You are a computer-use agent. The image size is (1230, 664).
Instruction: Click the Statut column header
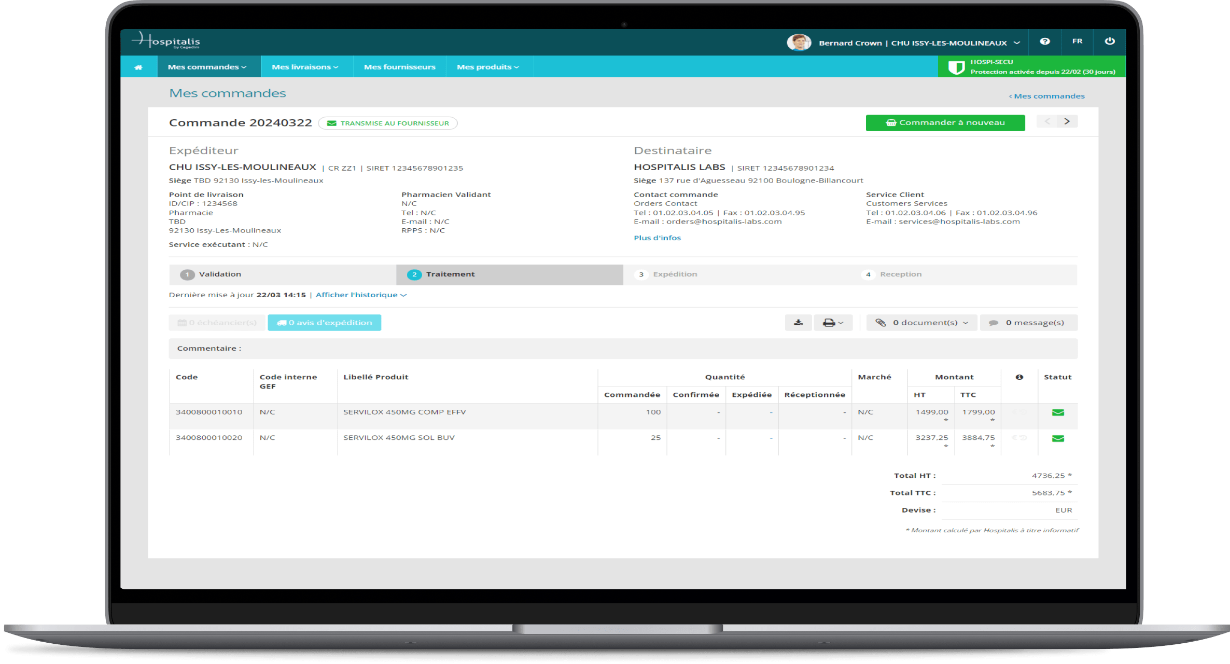point(1057,377)
